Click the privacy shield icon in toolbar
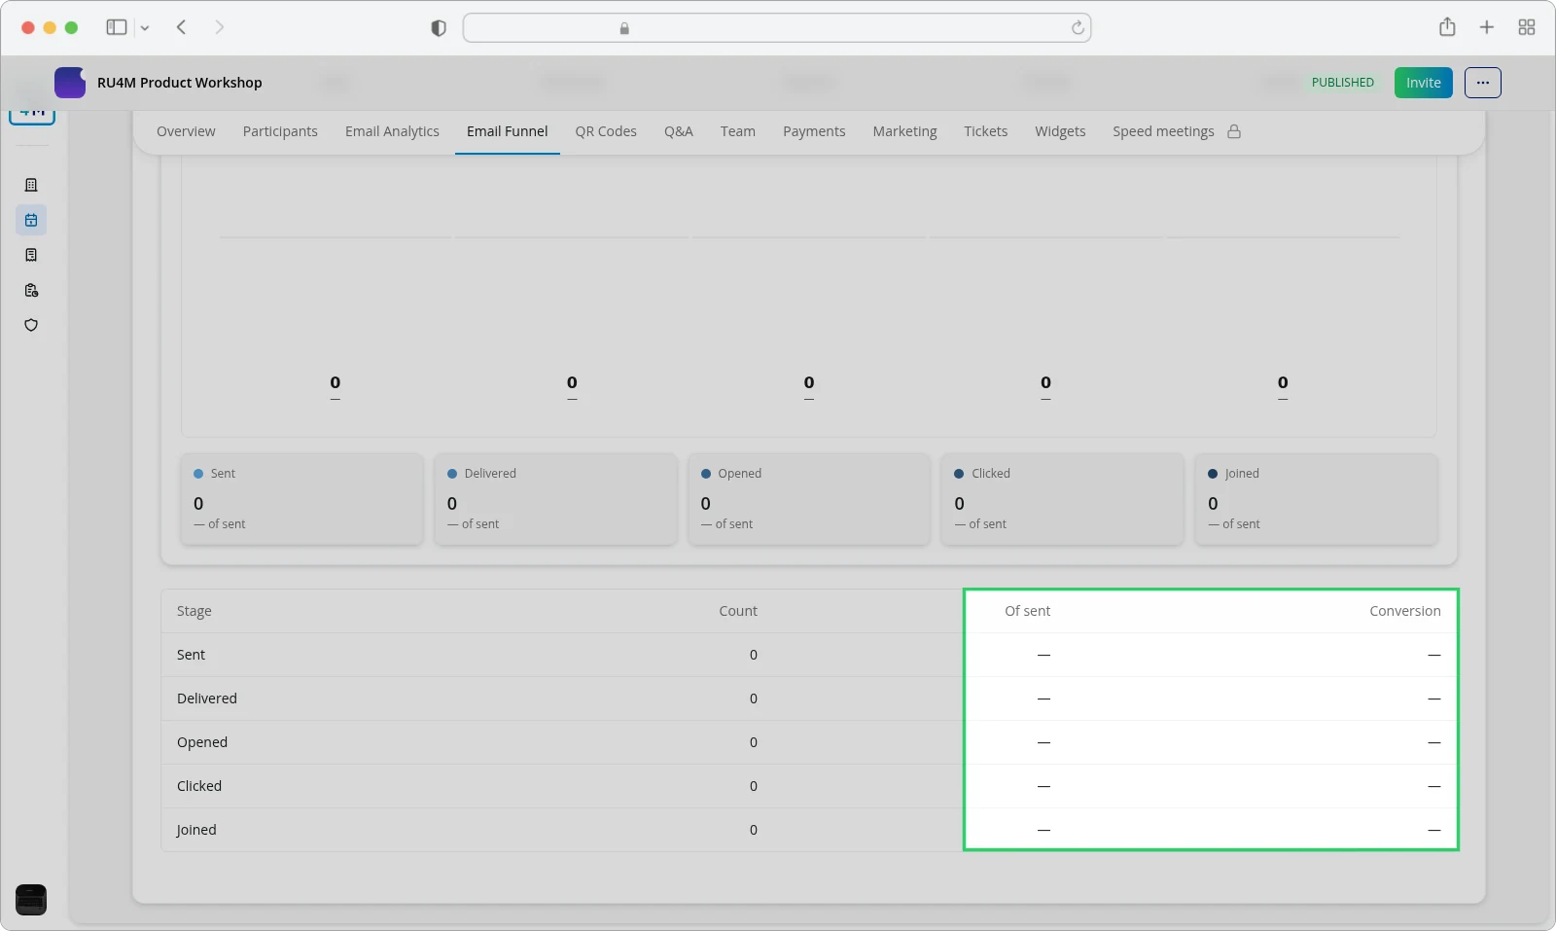Viewport: 1556px width, 931px height. pos(439,28)
